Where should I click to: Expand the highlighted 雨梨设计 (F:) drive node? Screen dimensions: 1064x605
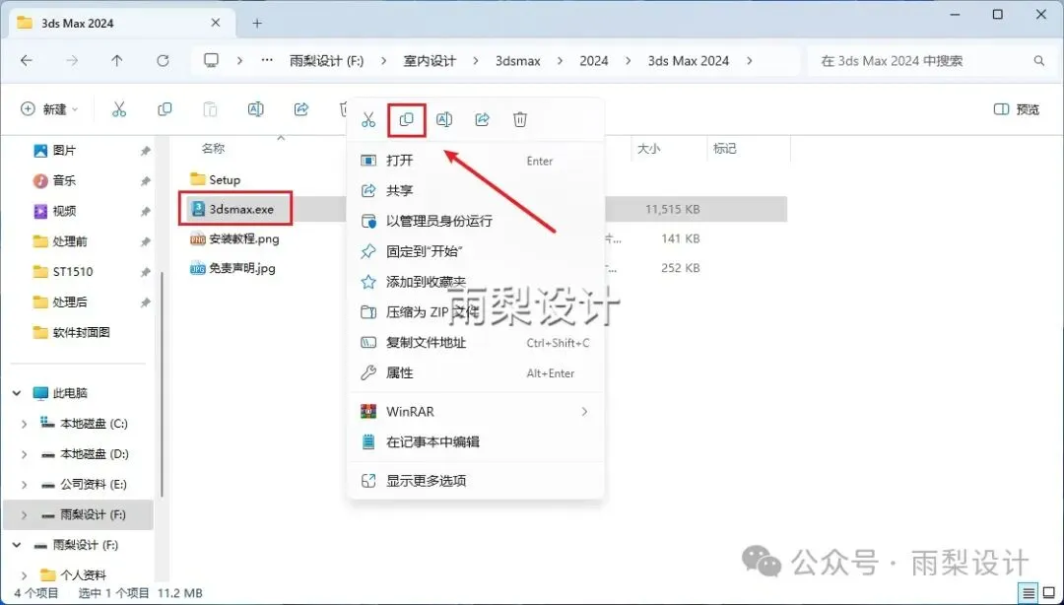click(x=25, y=515)
